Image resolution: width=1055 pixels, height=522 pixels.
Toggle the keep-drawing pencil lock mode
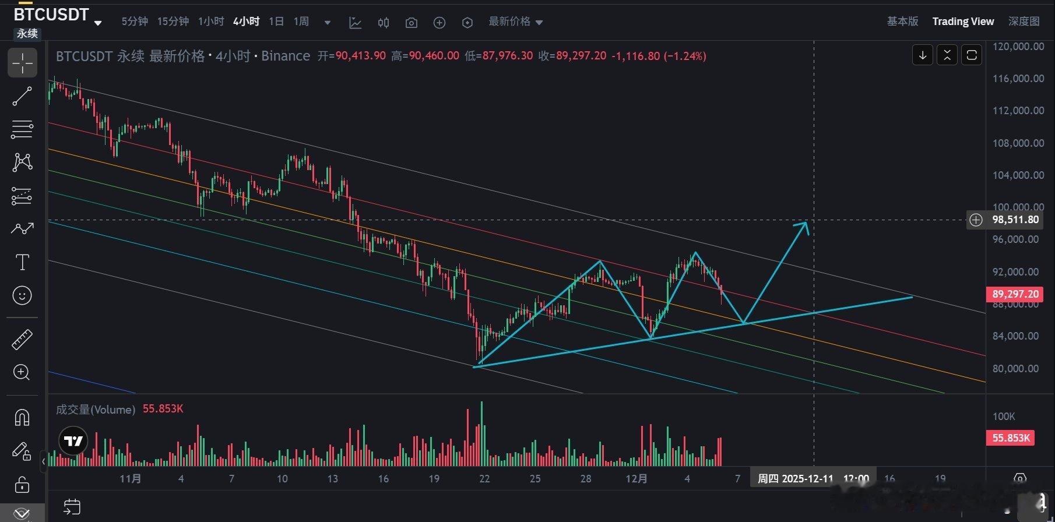pos(22,451)
